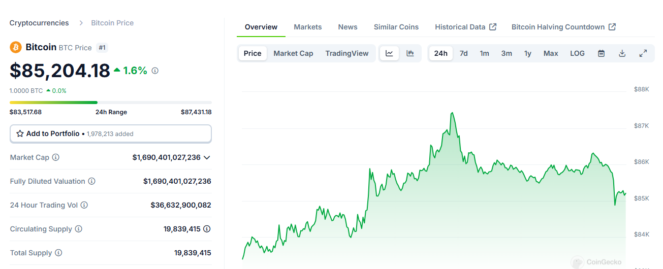The height and width of the screenshot is (269, 663).
Task: Open the calendar date range picker
Action: click(x=601, y=53)
